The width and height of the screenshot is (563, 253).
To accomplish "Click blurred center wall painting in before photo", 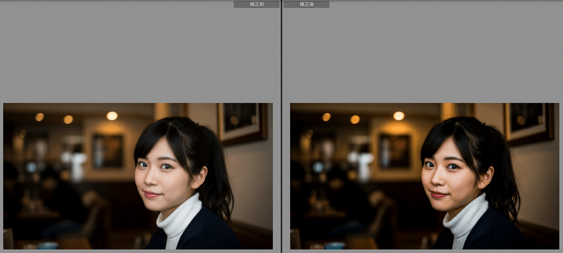I will pyautogui.click(x=108, y=151).
